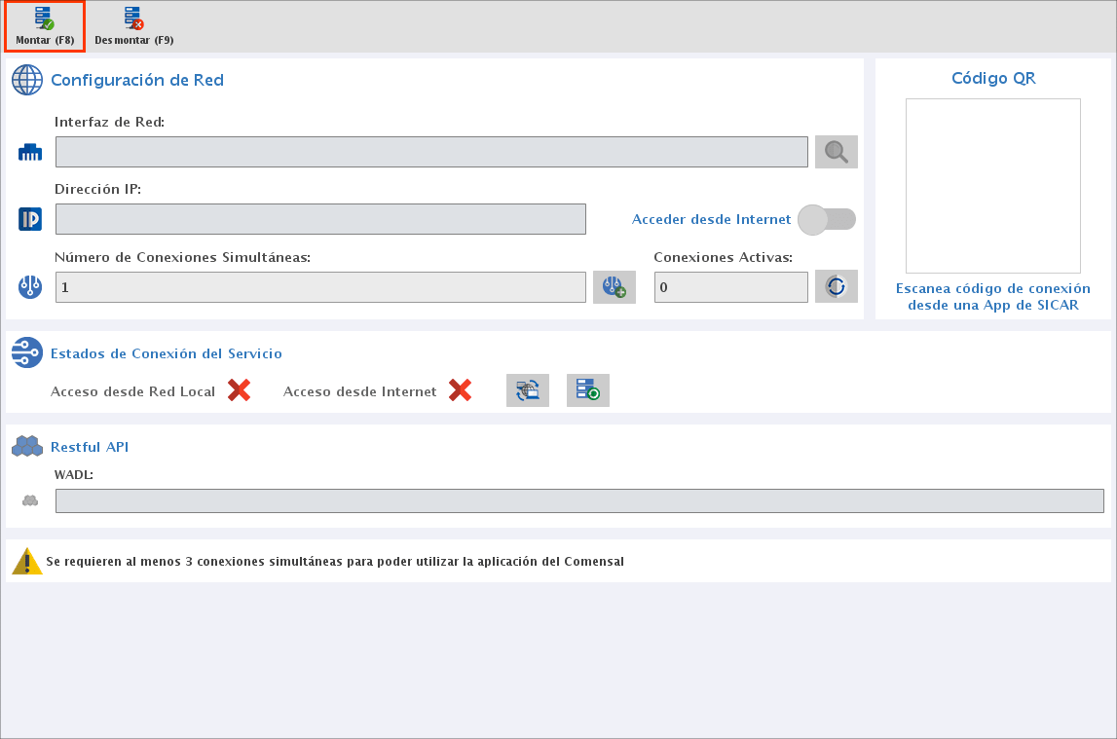This screenshot has height=739, width=1117.
Task: Click the Restful API hexagon icon
Action: click(x=27, y=447)
